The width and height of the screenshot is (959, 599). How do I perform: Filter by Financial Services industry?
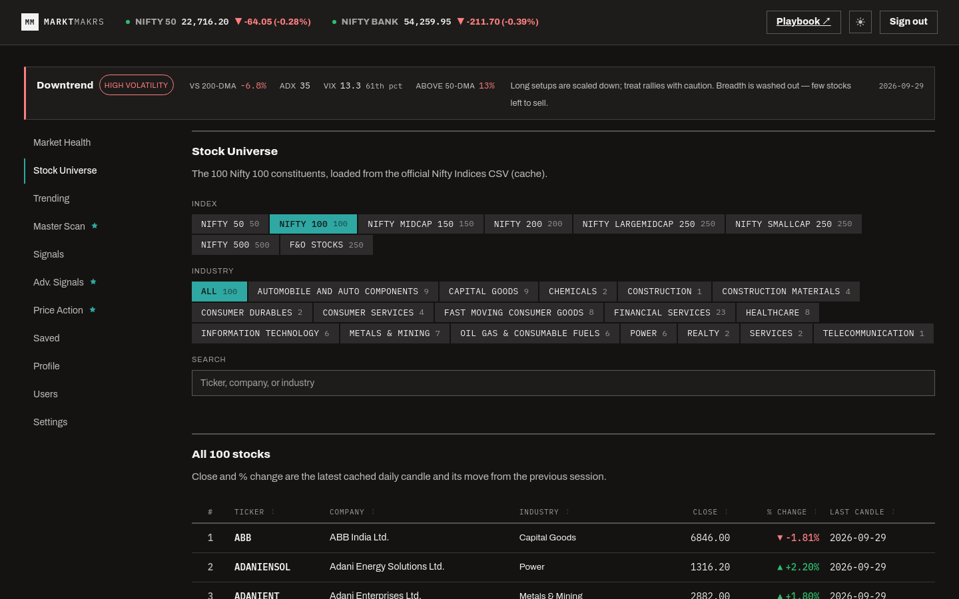click(670, 313)
